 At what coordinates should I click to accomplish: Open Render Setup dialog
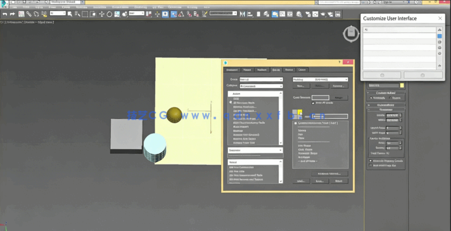(308, 14)
